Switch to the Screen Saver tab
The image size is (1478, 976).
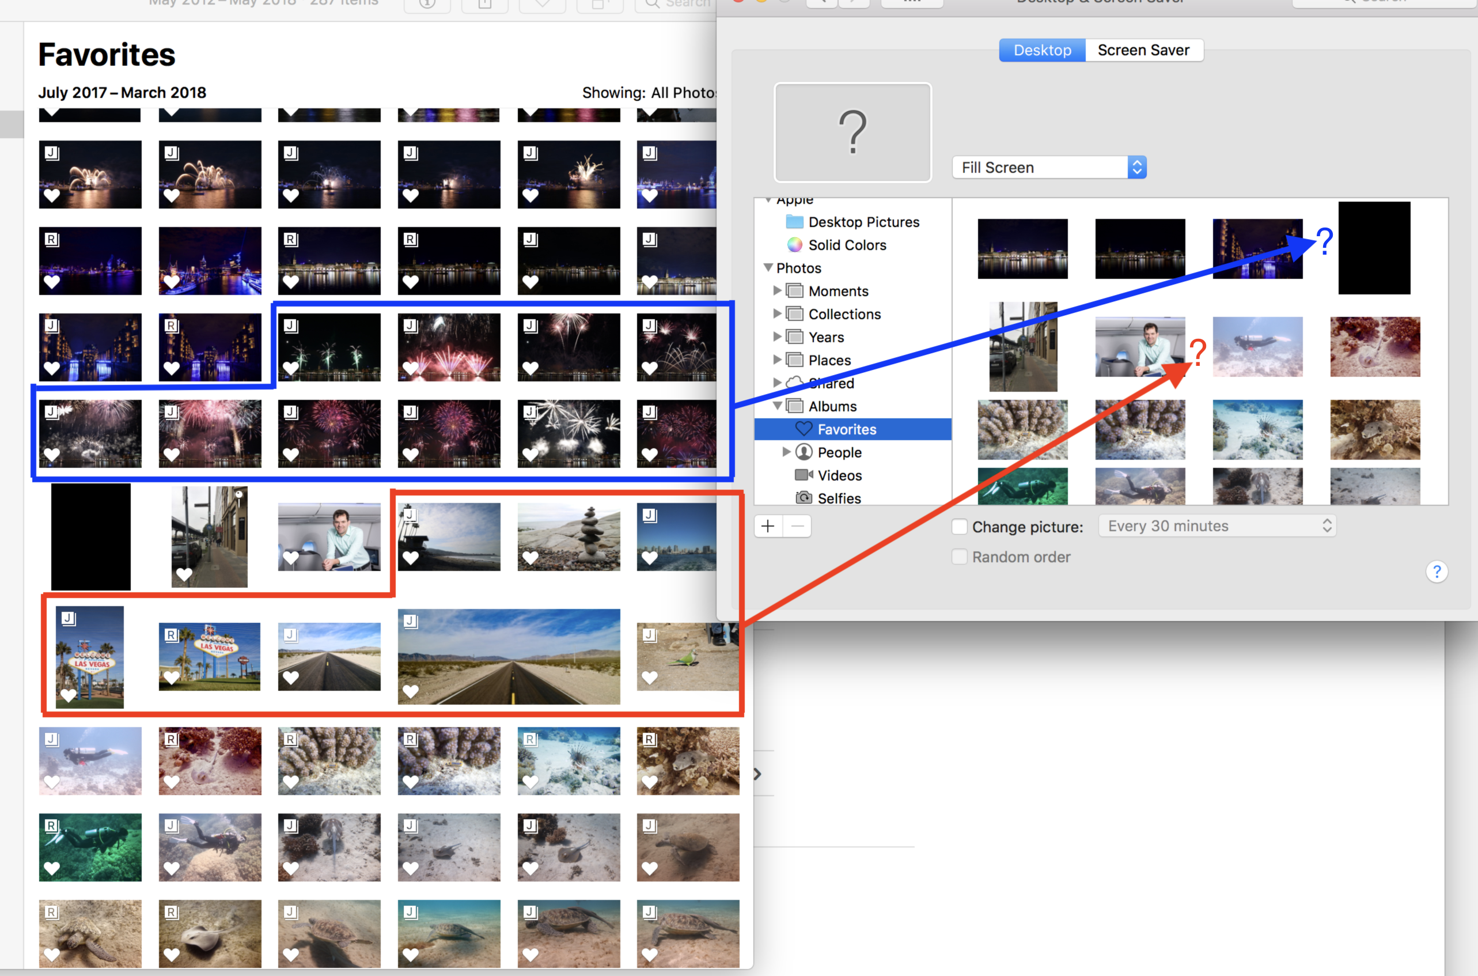click(x=1143, y=51)
